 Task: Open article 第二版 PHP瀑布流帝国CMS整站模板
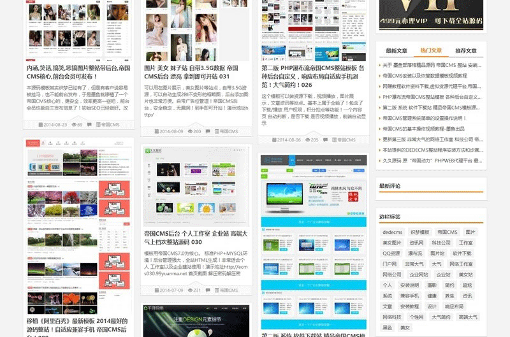(313, 76)
